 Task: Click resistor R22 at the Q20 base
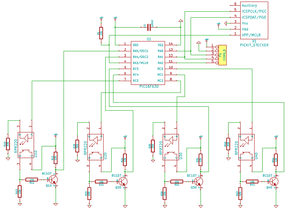coord(101,181)
